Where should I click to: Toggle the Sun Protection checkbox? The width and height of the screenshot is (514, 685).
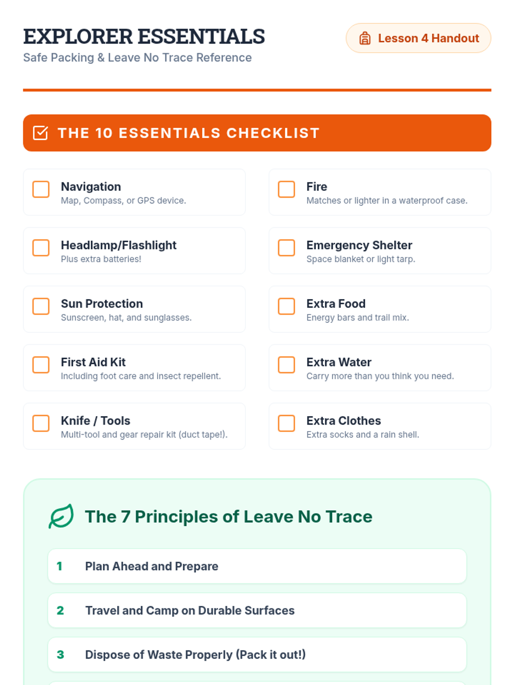[x=41, y=307]
